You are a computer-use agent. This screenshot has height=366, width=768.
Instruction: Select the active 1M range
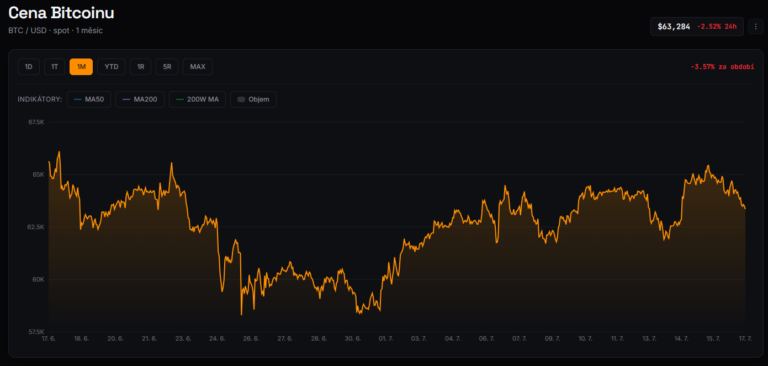coord(81,67)
